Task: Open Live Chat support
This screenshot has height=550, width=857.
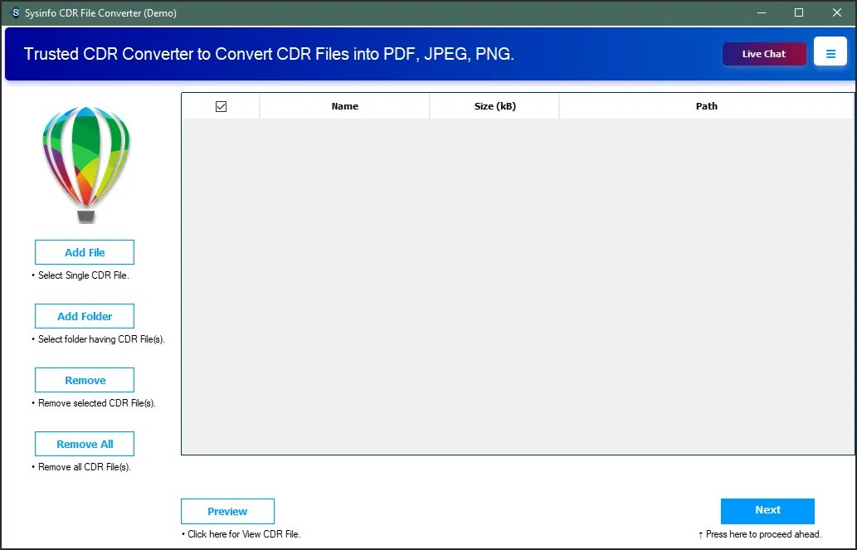Action: 763,52
